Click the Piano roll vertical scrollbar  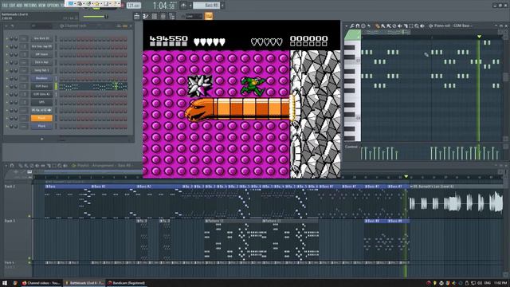pos(506,77)
